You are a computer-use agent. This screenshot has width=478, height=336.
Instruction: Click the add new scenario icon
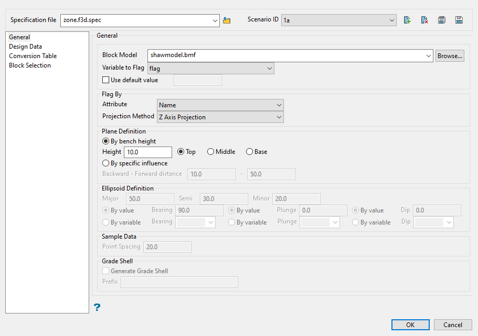pyautogui.click(x=407, y=20)
